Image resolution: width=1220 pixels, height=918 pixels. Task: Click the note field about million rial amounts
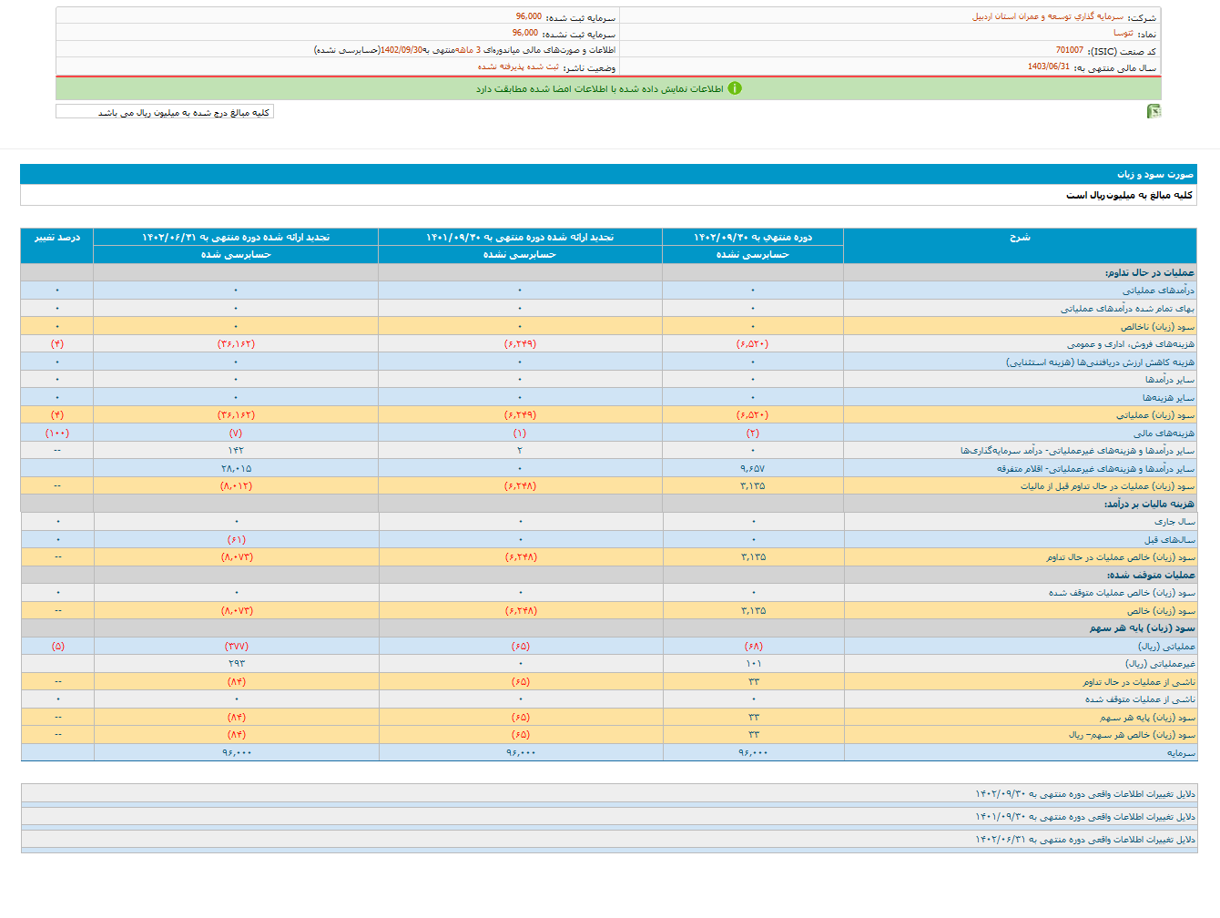click(165, 112)
